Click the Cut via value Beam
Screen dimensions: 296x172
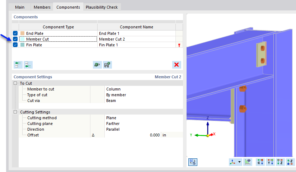(x=111, y=101)
